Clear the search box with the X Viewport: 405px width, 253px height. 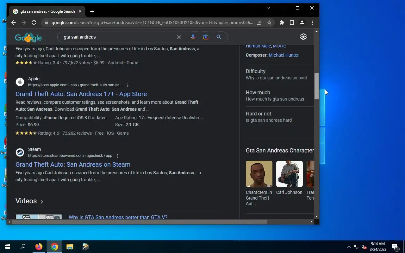tap(179, 37)
